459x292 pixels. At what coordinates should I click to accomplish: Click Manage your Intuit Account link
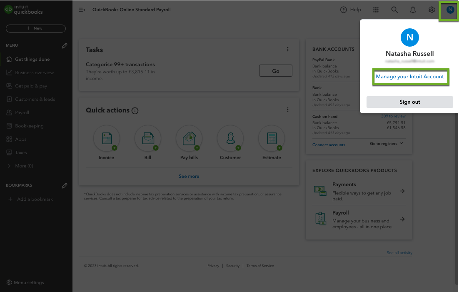point(410,77)
